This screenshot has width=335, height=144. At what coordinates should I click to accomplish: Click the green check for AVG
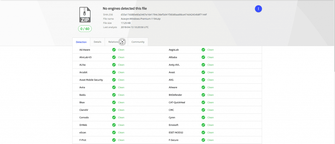click(x=203, y=80)
